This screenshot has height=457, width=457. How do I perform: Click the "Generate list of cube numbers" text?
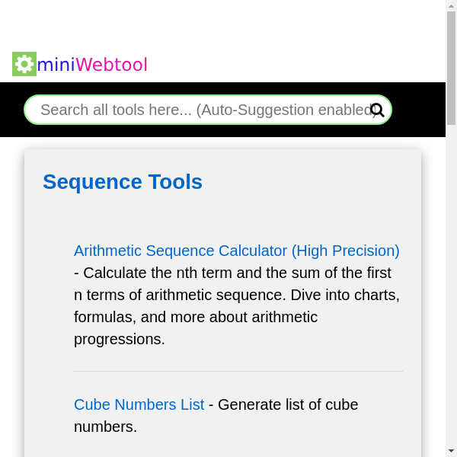(289, 404)
